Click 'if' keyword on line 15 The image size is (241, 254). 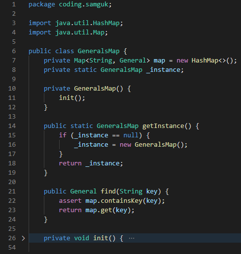(63, 135)
